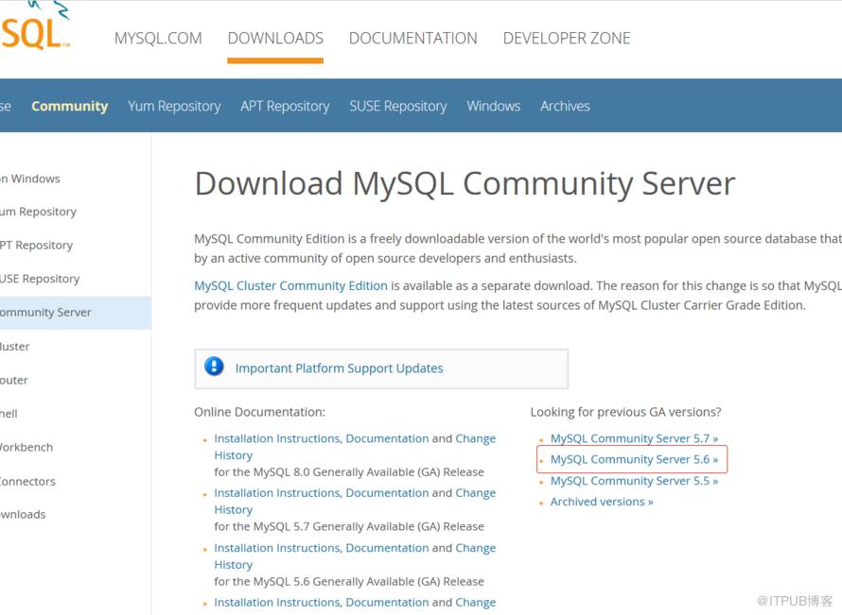This screenshot has width=842, height=615.
Task: Open Installation Instructions for MySQL 8.0 release
Action: click(277, 438)
